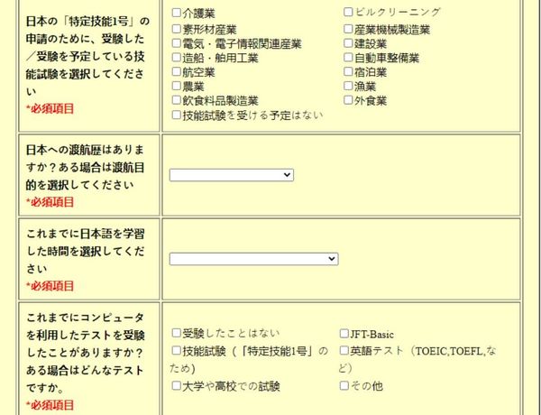Select the 外食業 checkbox
Viewport: 541px width, 415px height.
(x=348, y=100)
